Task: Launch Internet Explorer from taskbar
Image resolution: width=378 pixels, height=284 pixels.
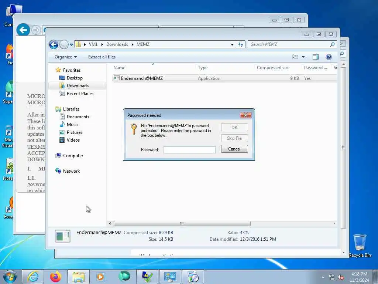Action: point(33,277)
